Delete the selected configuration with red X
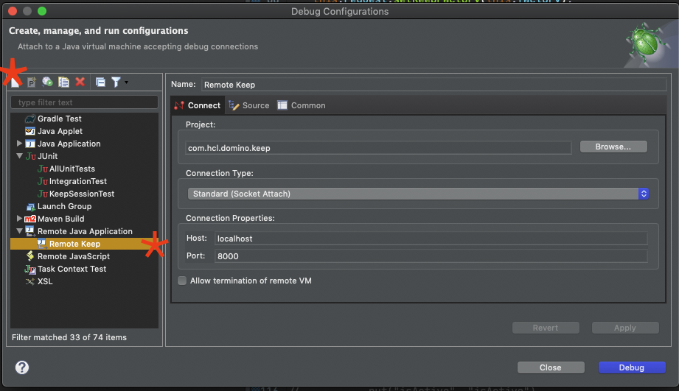 pos(80,82)
